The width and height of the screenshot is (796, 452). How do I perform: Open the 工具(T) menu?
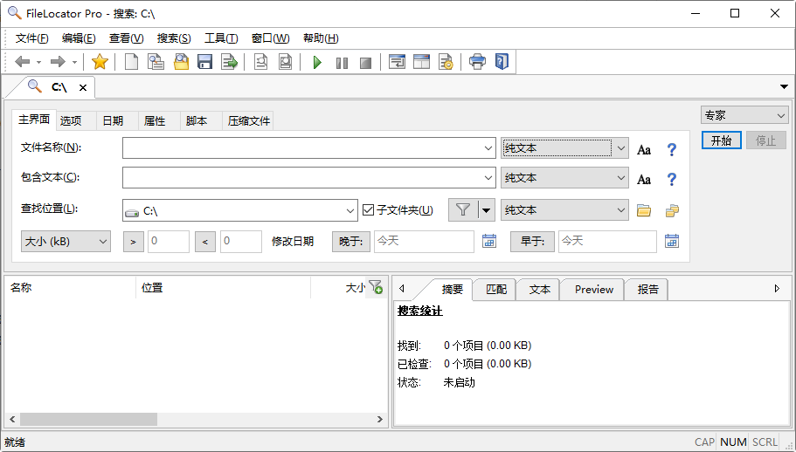click(221, 38)
